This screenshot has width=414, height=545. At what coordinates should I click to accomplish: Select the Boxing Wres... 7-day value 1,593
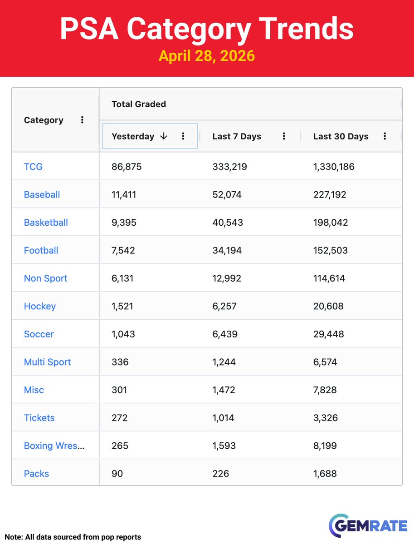coord(224,446)
